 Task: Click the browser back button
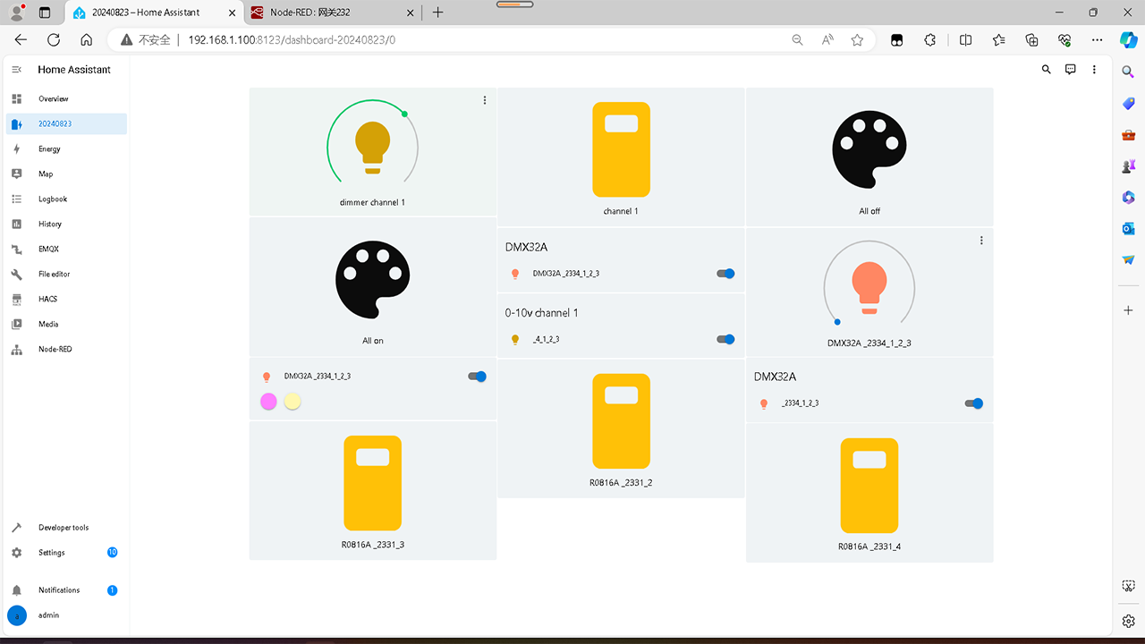21,40
